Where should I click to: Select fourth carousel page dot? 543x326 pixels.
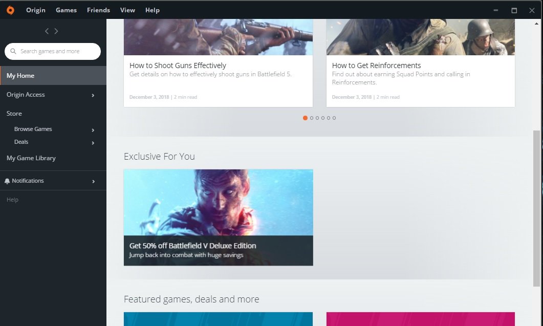point(323,118)
